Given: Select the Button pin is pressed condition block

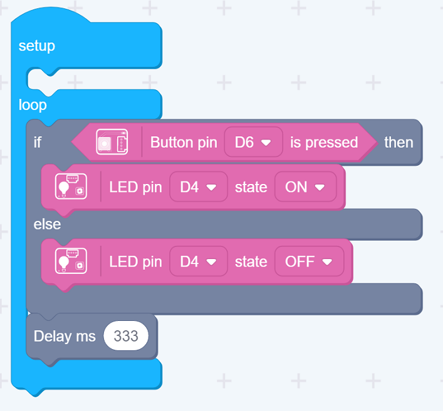Looking at the screenshot, I should pyautogui.click(x=224, y=142).
